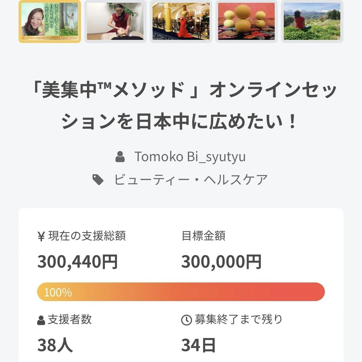Screen dimensions: 362x362
Task: Click the supporter person icon beside 支援者数
Action: 41,320
